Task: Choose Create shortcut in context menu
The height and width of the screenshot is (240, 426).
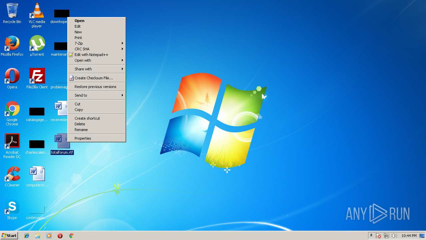Action: tap(97, 118)
